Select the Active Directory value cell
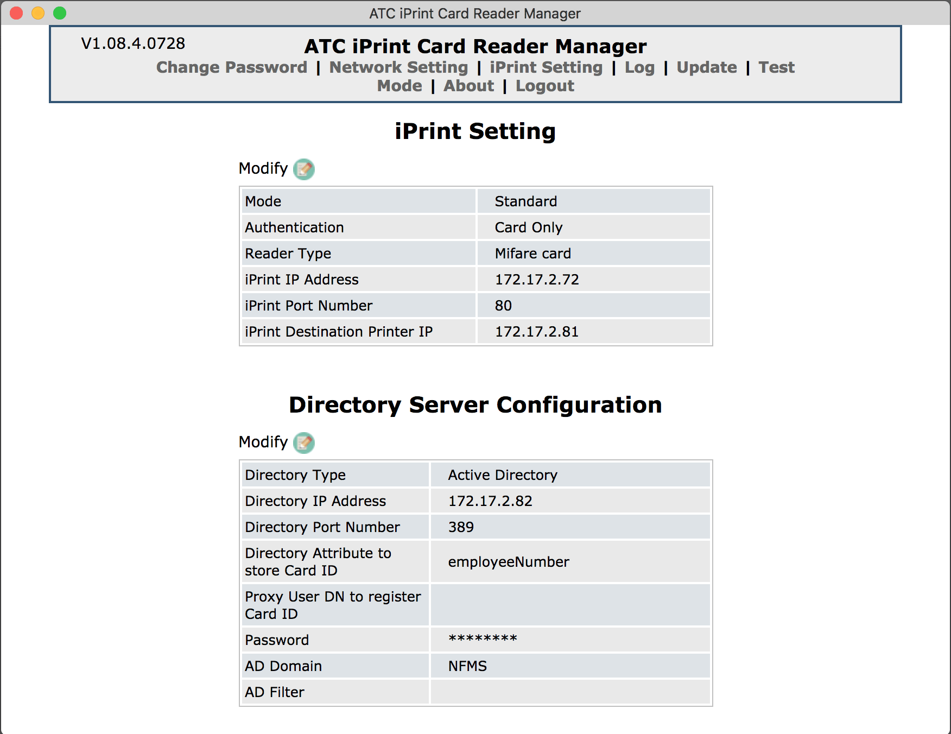Image resolution: width=951 pixels, height=734 pixels. pyautogui.click(x=570, y=475)
